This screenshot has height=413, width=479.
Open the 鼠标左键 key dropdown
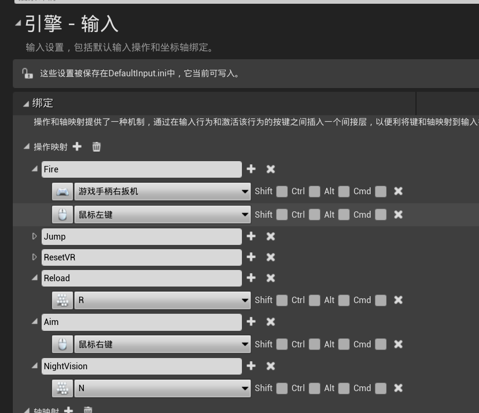pyautogui.click(x=162, y=215)
